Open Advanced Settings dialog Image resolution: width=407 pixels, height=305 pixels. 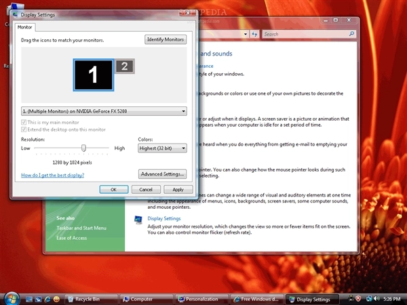tap(162, 174)
